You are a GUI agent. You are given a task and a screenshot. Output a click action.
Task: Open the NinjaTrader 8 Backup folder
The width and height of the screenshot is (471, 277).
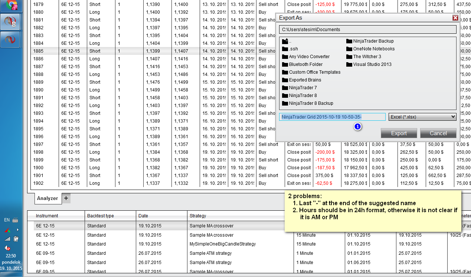pos(308,103)
